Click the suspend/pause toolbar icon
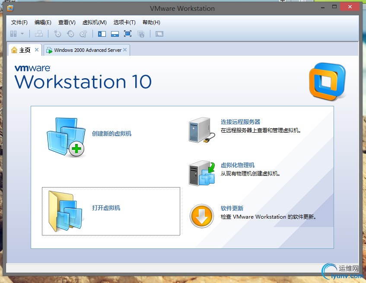 13,34
